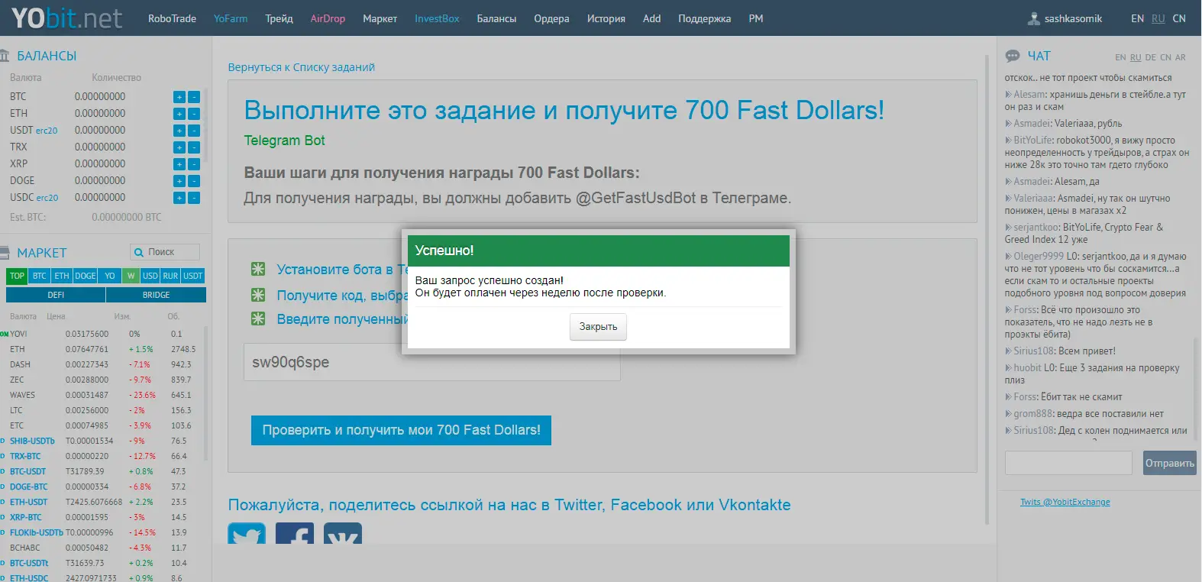
Task: Select the RUR market tab
Action: 170,276
